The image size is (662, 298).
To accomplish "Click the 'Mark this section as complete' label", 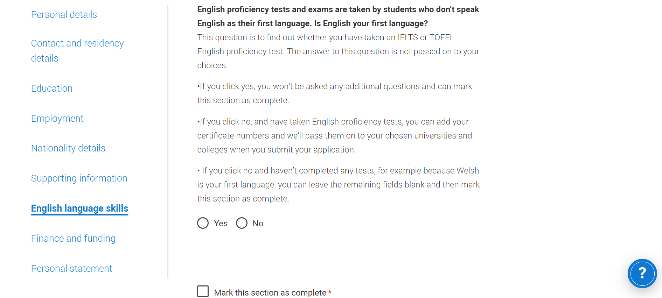I will point(270,292).
